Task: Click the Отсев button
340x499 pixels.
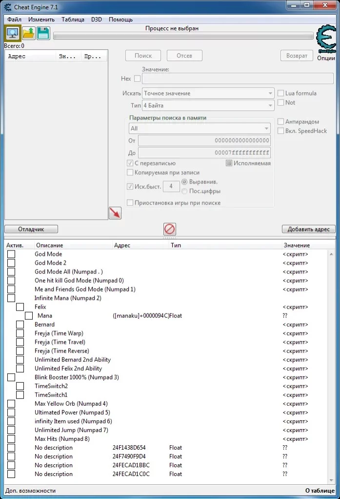Action: click(x=184, y=55)
